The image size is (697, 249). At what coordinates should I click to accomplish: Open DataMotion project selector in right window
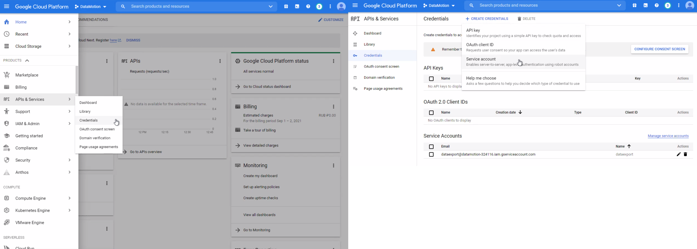(439, 5)
